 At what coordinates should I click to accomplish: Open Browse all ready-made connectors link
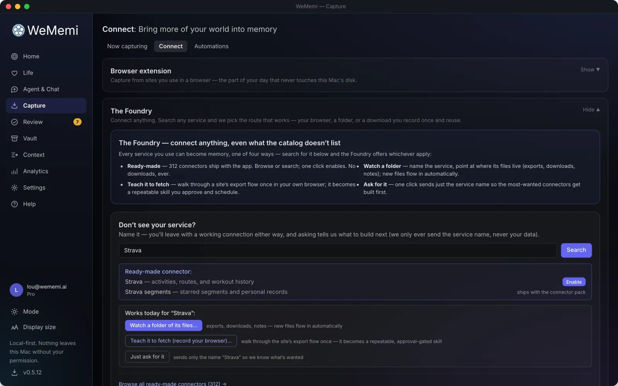pos(173,383)
